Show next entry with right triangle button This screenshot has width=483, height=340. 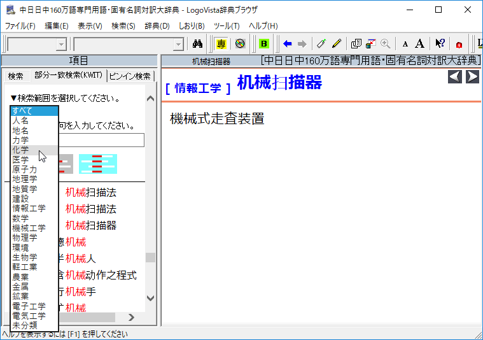[x=472, y=77]
